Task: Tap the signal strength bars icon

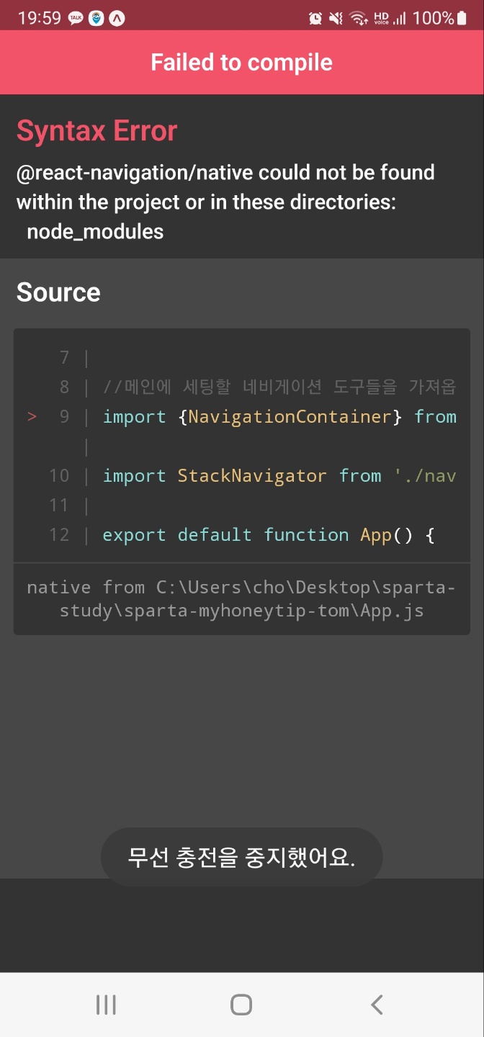Action: pyautogui.click(x=400, y=18)
